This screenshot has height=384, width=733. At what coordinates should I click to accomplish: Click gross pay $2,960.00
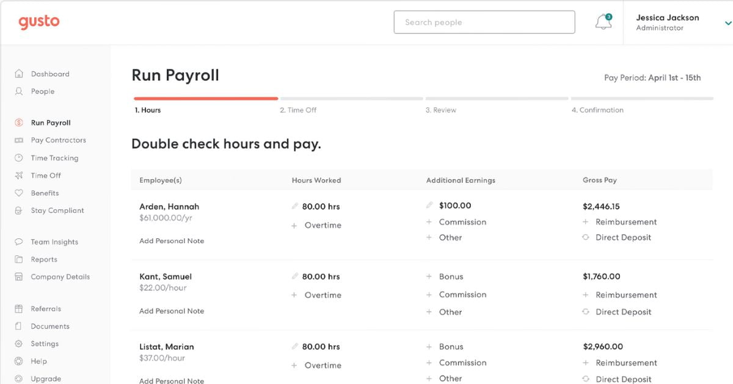click(603, 347)
